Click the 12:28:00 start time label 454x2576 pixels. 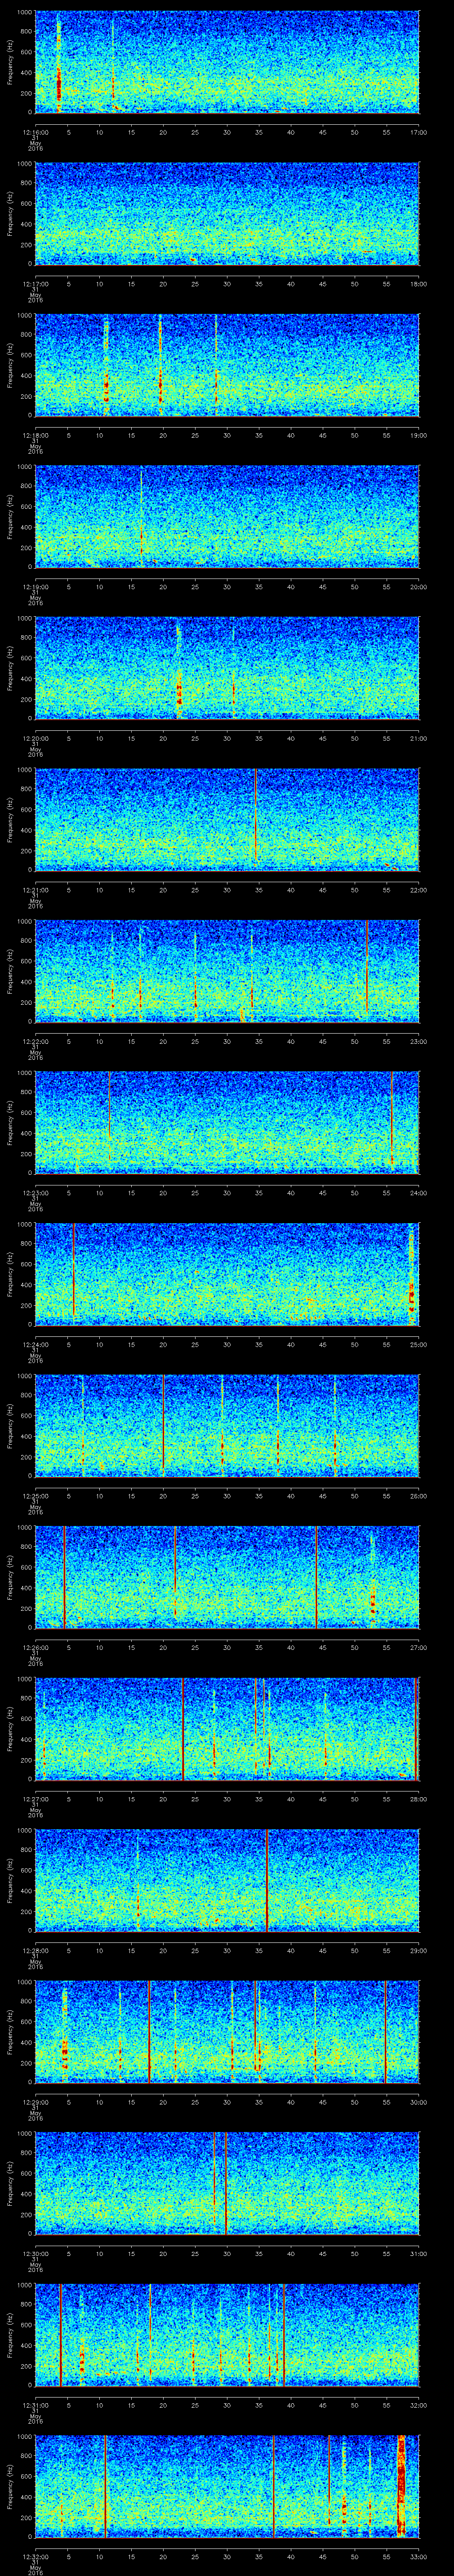pyautogui.click(x=36, y=1950)
